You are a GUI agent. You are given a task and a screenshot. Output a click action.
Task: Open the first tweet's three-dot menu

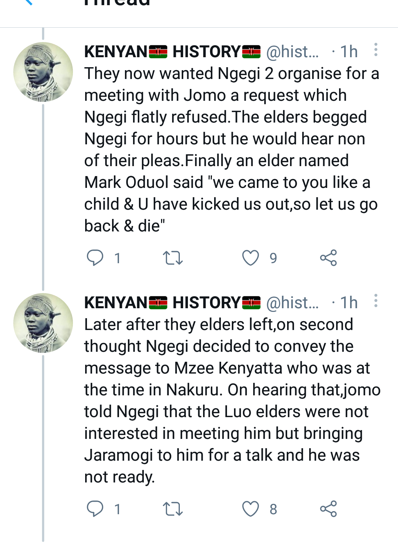(x=376, y=50)
